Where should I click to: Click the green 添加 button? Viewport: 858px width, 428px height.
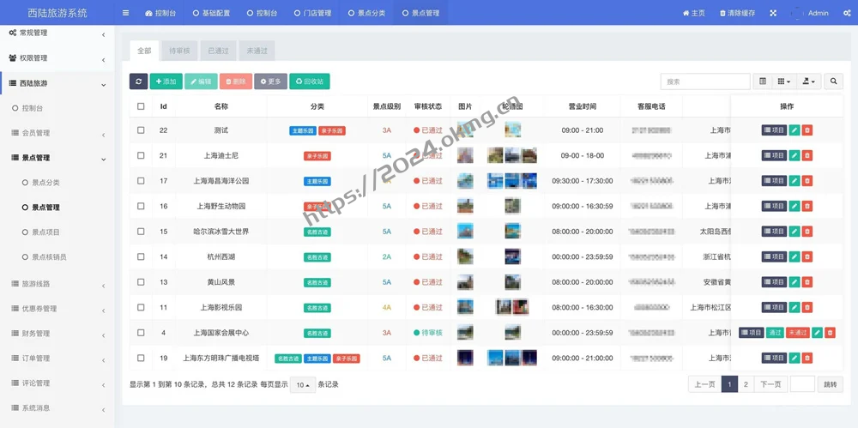pos(166,81)
